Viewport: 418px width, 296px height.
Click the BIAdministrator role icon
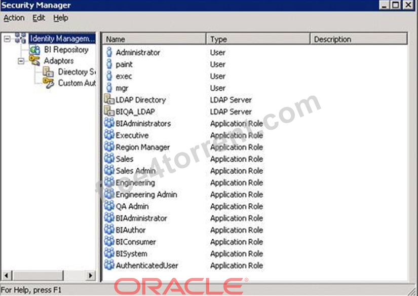[x=109, y=217]
